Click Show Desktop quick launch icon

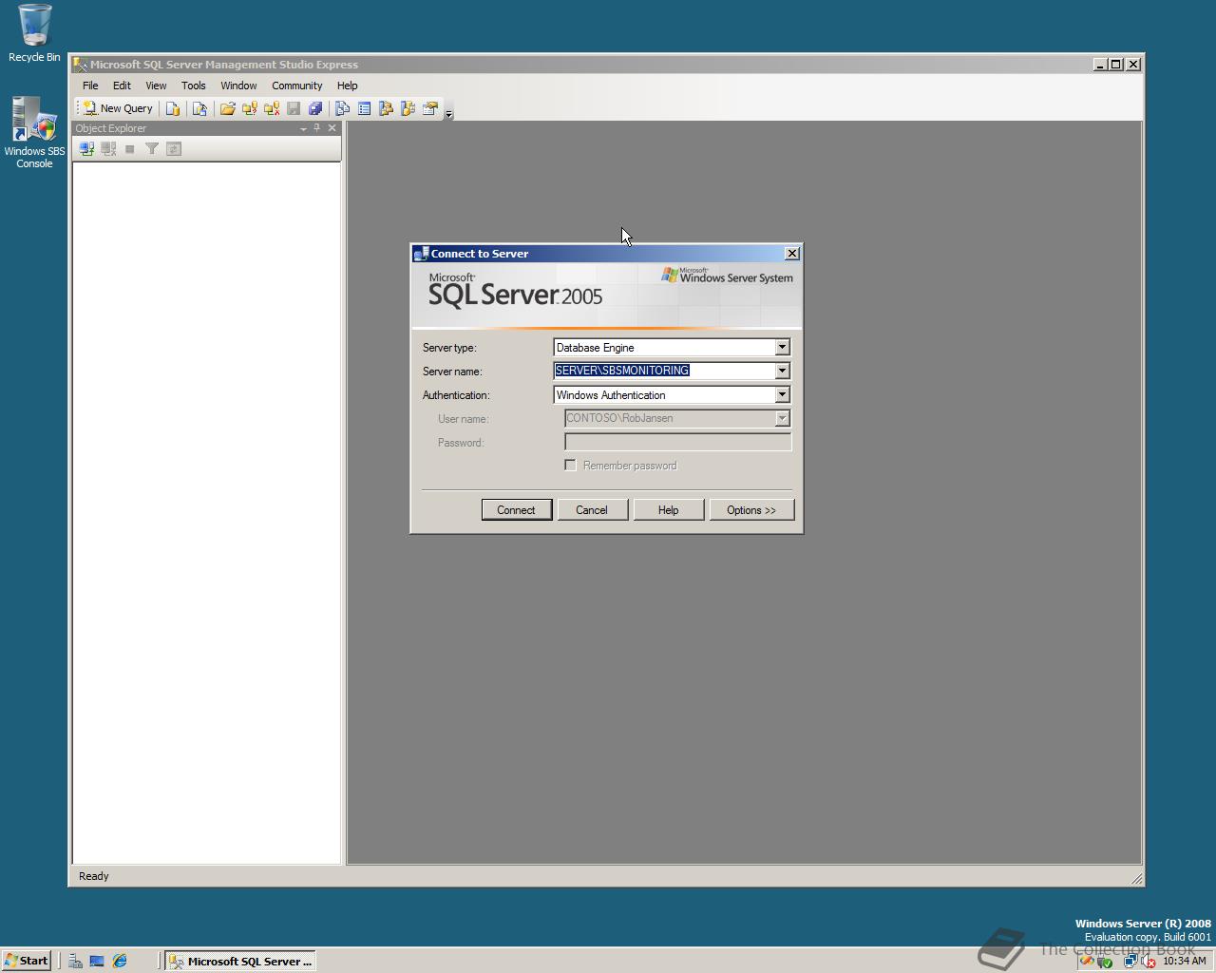coord(97,961)
